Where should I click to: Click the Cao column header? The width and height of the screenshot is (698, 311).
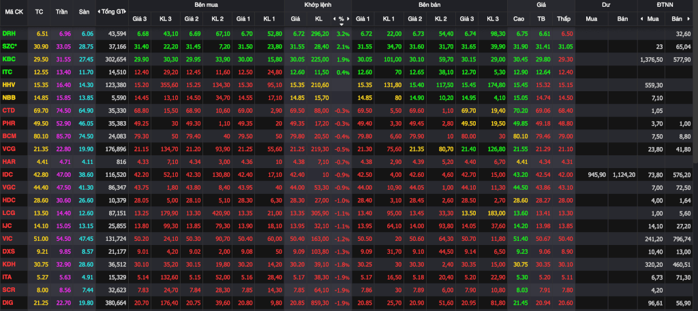pos(519,18)
